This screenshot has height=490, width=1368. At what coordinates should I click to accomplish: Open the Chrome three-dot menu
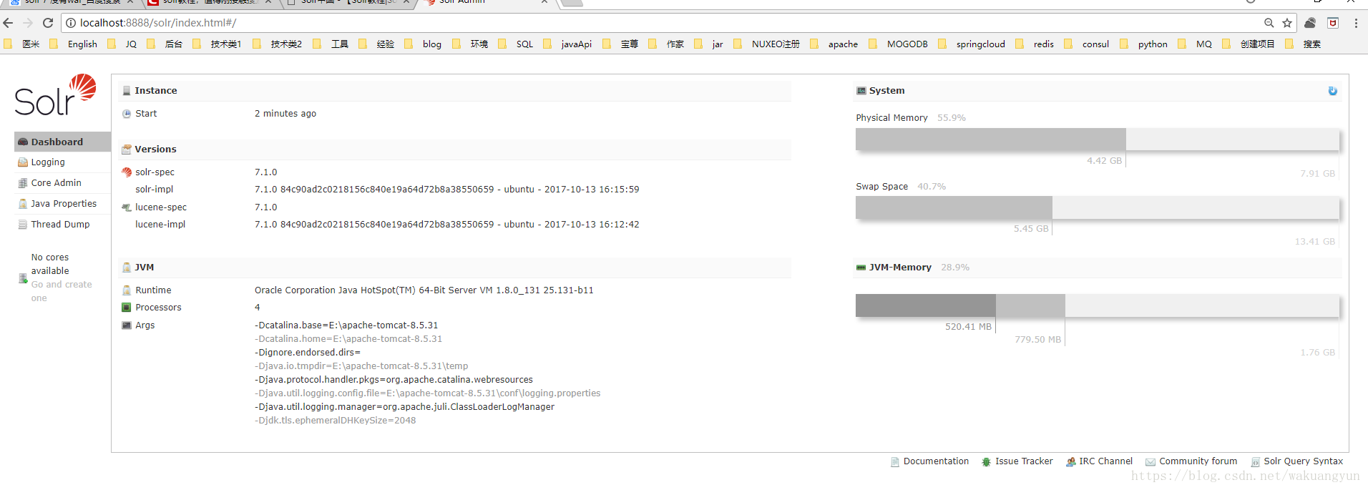[1356, 23]
